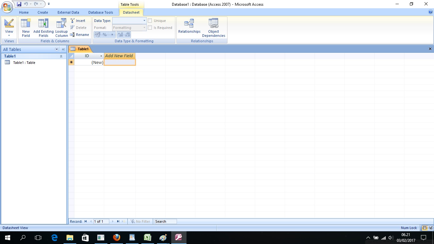Apply Comma number format icon
The height and width of the screenshot is (244, 434).
point(112,35)
